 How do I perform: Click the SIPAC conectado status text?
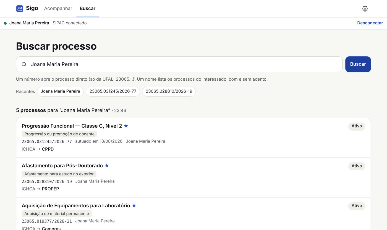pyautogui.click(x=70, y=23)
